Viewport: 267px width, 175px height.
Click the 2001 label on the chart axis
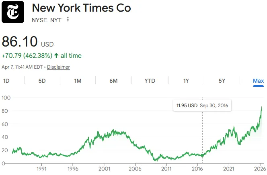104,170
